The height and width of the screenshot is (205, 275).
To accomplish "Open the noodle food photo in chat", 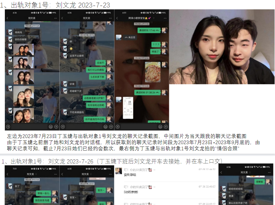I will click(x=153, y=72).
